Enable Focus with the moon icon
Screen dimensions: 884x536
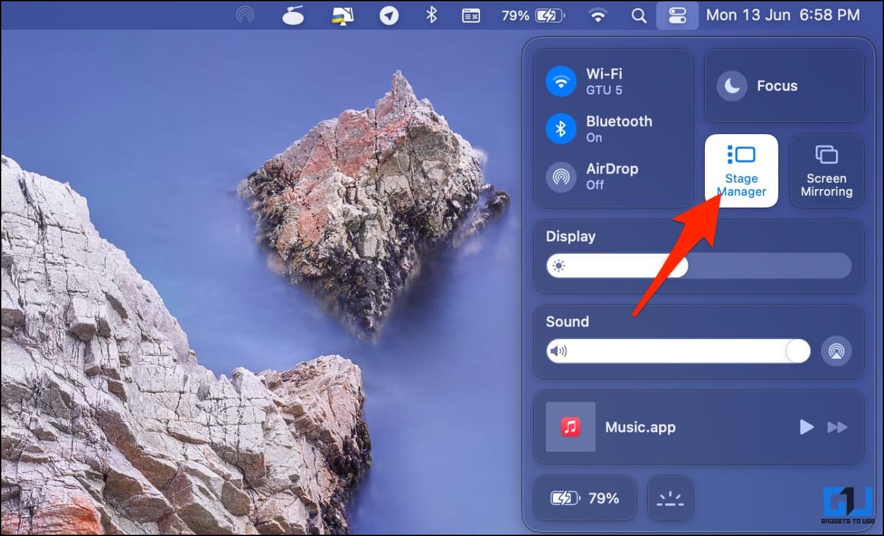coord(732,86)
